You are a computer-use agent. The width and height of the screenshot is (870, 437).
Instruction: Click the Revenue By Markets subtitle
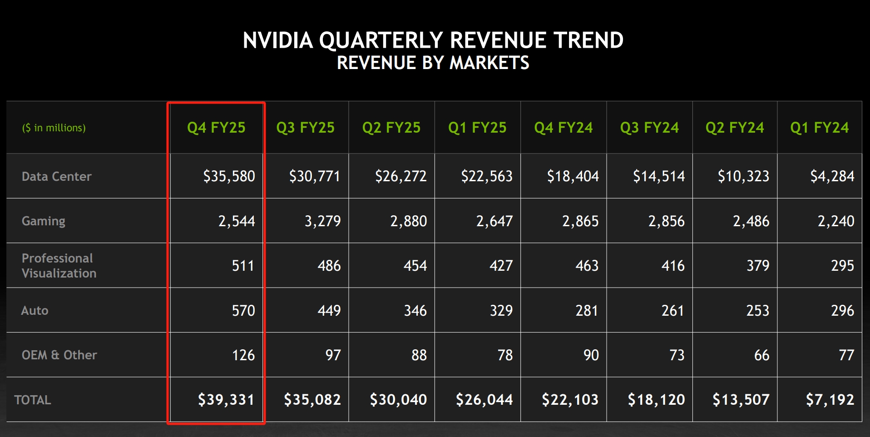[433, 63]
